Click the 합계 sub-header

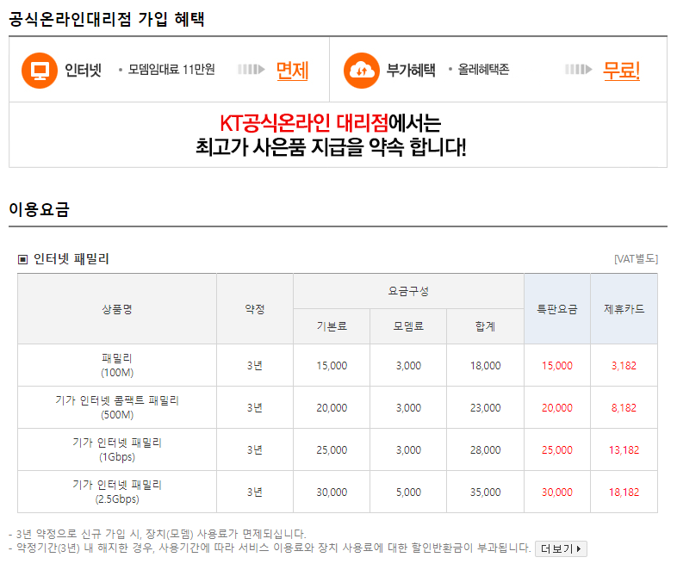click(485, 326)
